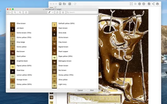Expand the highlight pen options arrow
This screenshot has width=167, height=104.
[x=52, y=12]
